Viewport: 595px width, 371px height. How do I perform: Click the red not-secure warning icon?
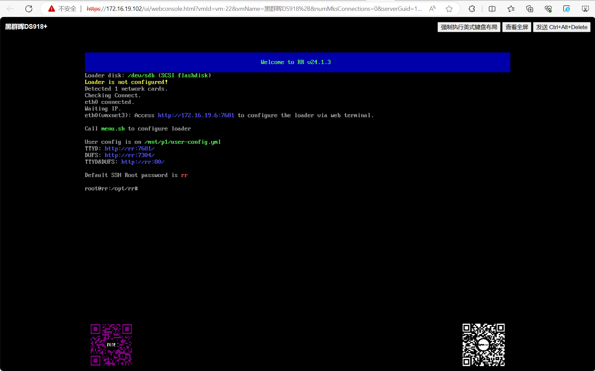pos(51,9)
